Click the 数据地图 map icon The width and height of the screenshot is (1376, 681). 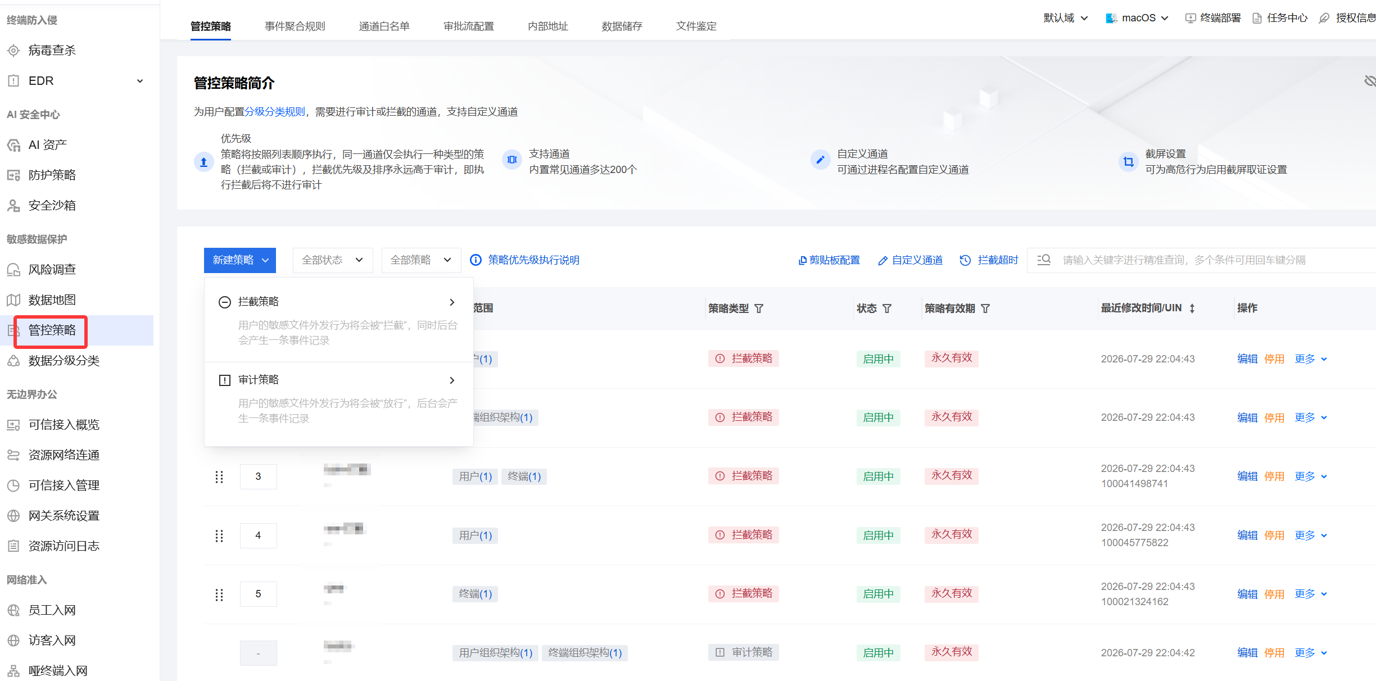tap(13, 300)
